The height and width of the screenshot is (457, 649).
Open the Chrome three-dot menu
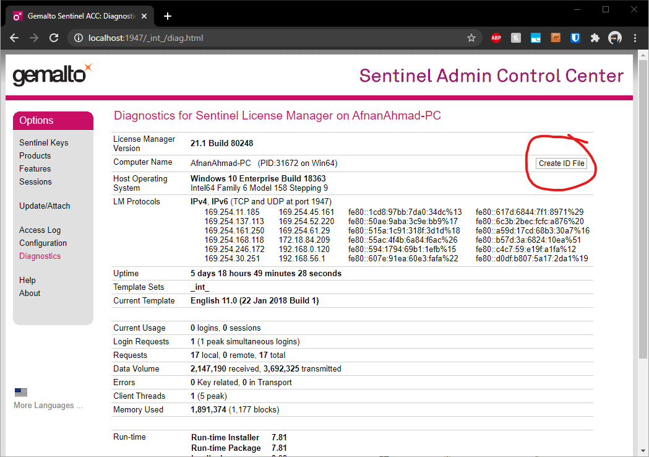click(635, 38)
